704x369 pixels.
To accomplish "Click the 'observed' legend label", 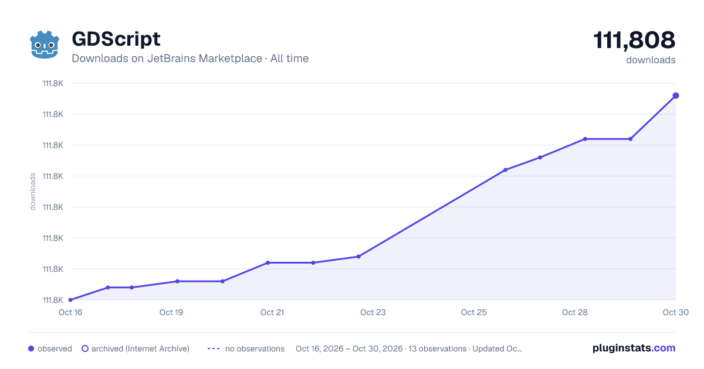I will click(x=55, y=348).
